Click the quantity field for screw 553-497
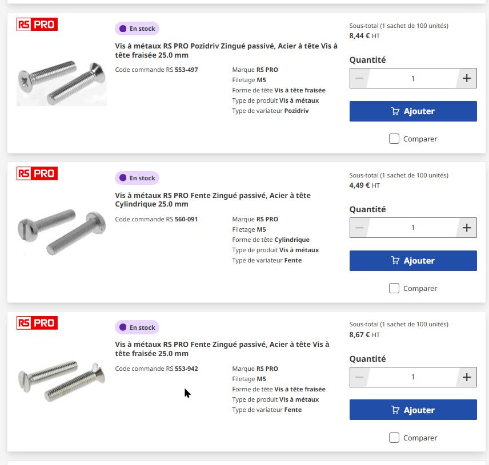 click(x=413, y=78)
